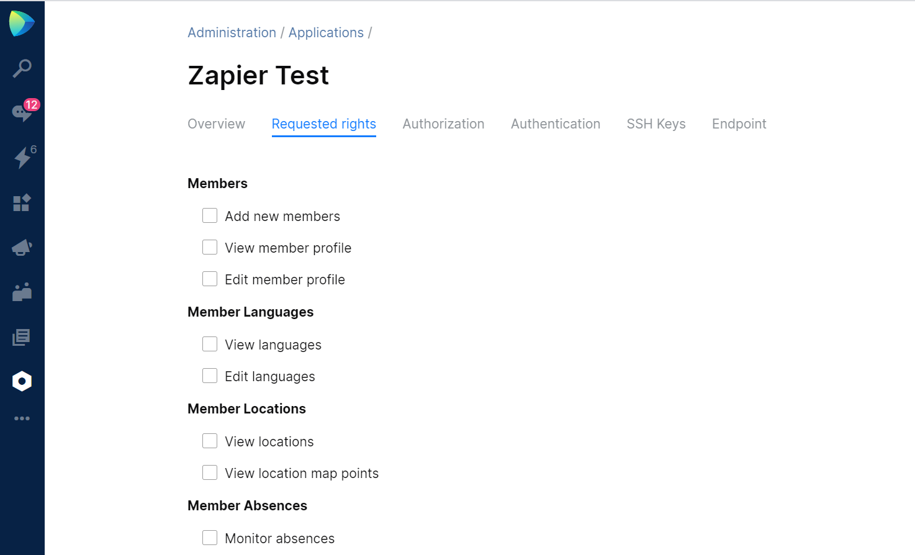Image resolution: width=915 pixels, height=555 pixels.
Task: Open the Team directory icon
Action: (x=22, y=292)
